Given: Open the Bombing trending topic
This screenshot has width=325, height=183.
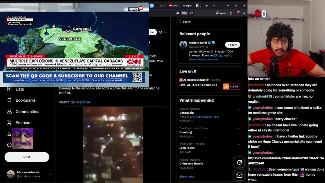Looking at the screenshot, I should (x=186, y=132).
